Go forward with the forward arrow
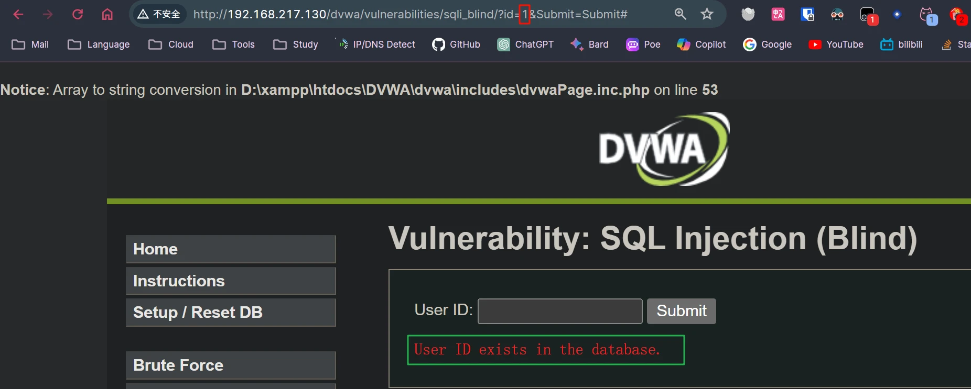The image size is (971, 389). [48, 14]
